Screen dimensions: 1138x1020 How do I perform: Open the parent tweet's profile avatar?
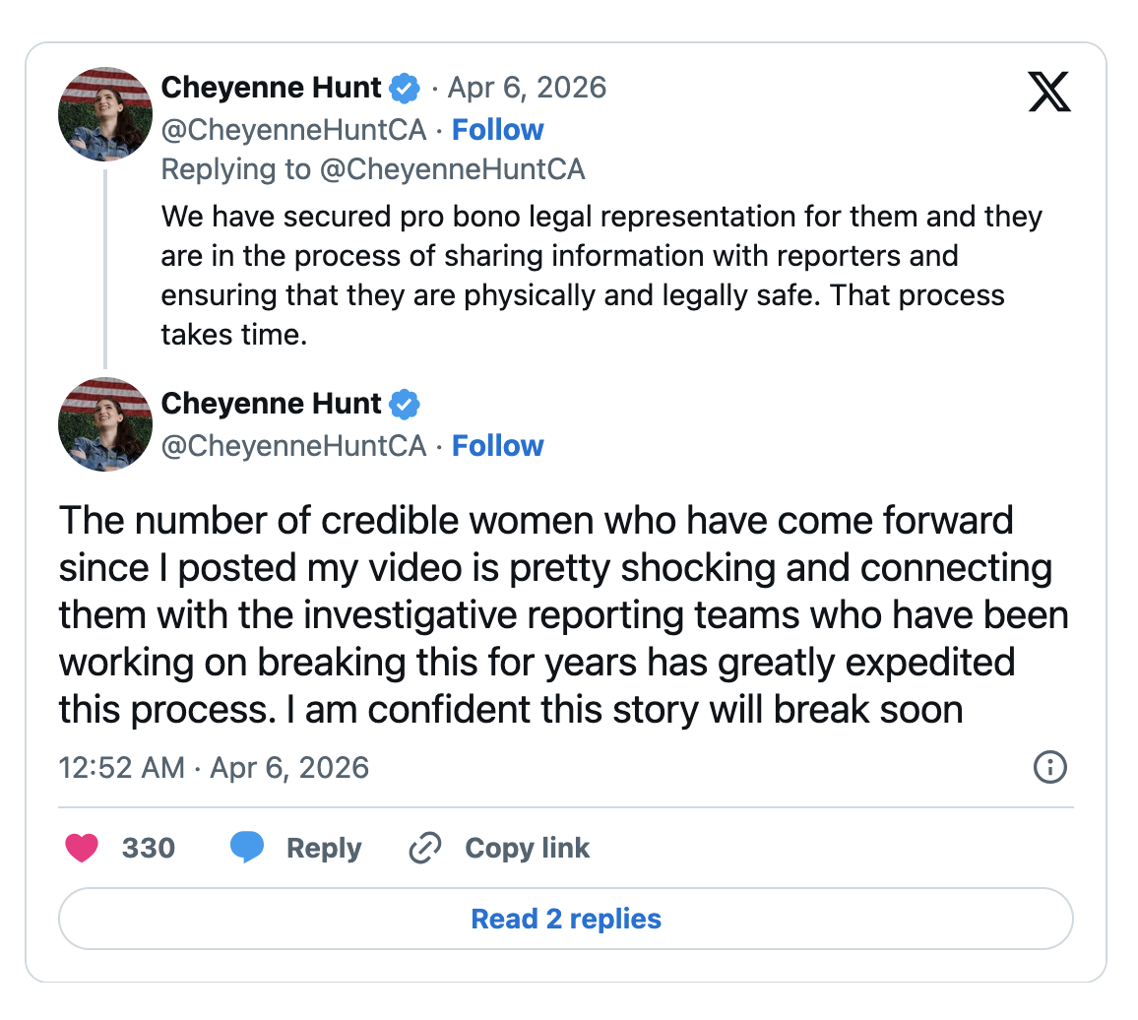(x=105, y=114)
